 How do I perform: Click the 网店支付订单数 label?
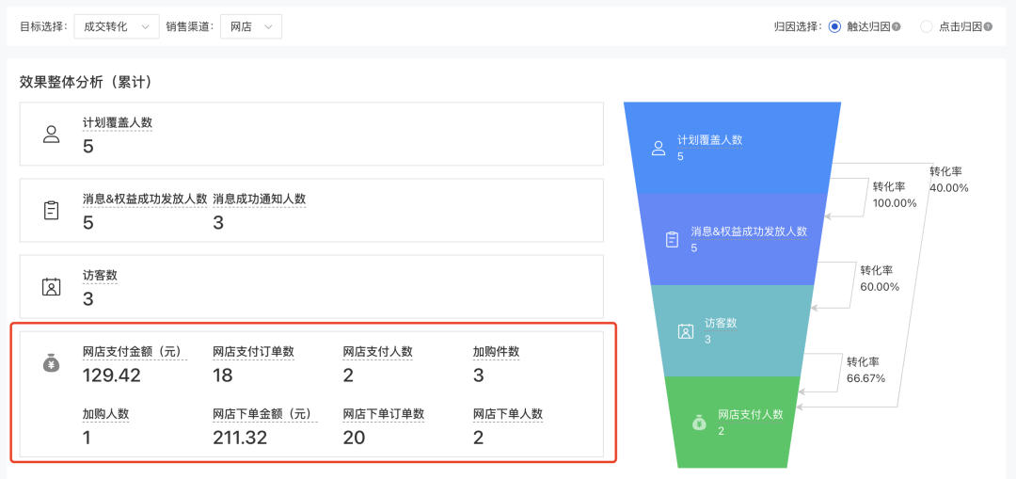253,351
